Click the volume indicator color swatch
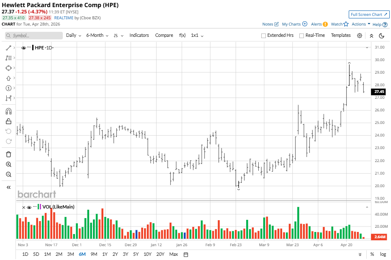The image size is (391, 260). (x=39, y=207)
